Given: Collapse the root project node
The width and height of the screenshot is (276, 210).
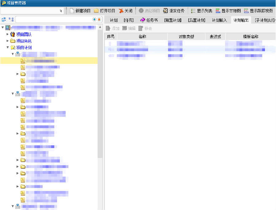Looking at the screenshot, I should [x=3, y=28].
